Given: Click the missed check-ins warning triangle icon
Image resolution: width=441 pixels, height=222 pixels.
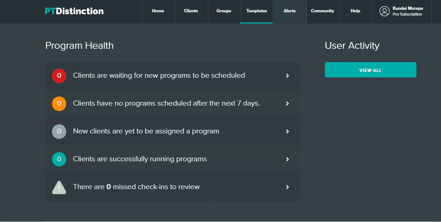Looking at the screenshot, I should click(x=59, y=187).
